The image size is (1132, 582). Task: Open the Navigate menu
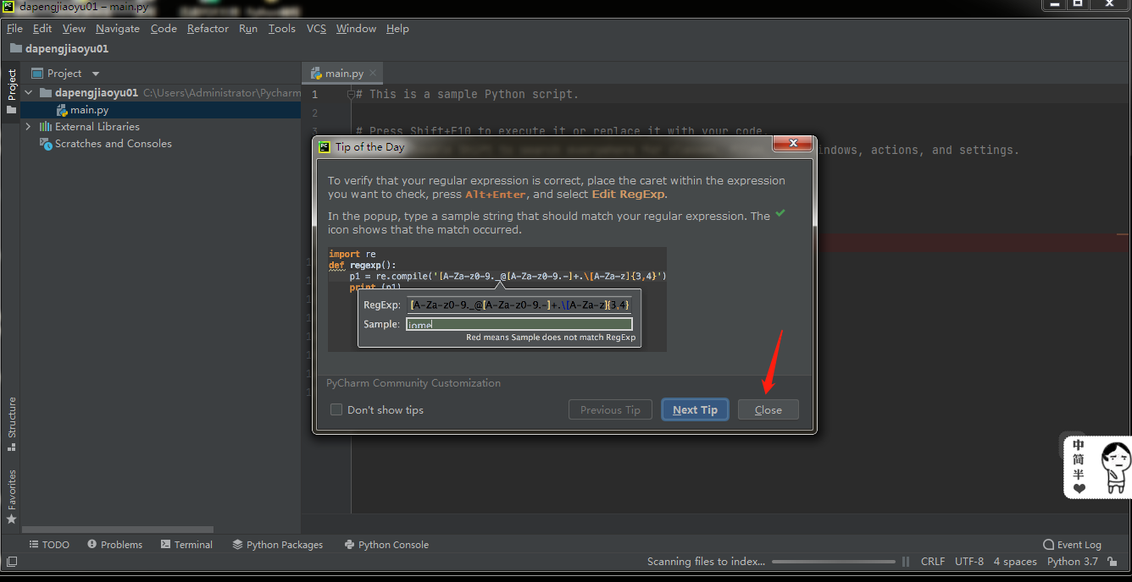tap(118, 28)
